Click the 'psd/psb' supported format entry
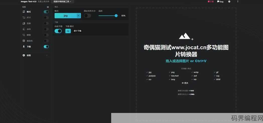This screenshot has height=123, width=263. (x=152, y=76)
